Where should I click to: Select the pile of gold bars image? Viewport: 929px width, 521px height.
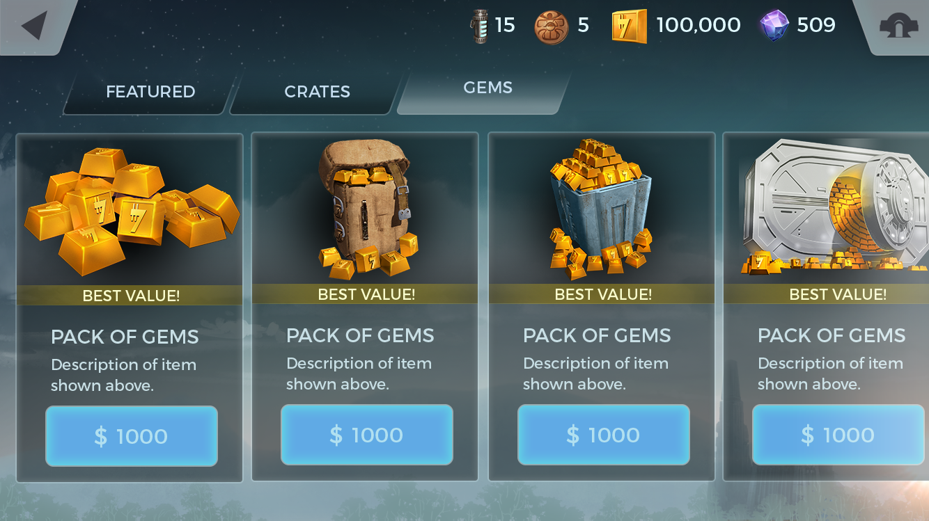click(x=130, y=210)
